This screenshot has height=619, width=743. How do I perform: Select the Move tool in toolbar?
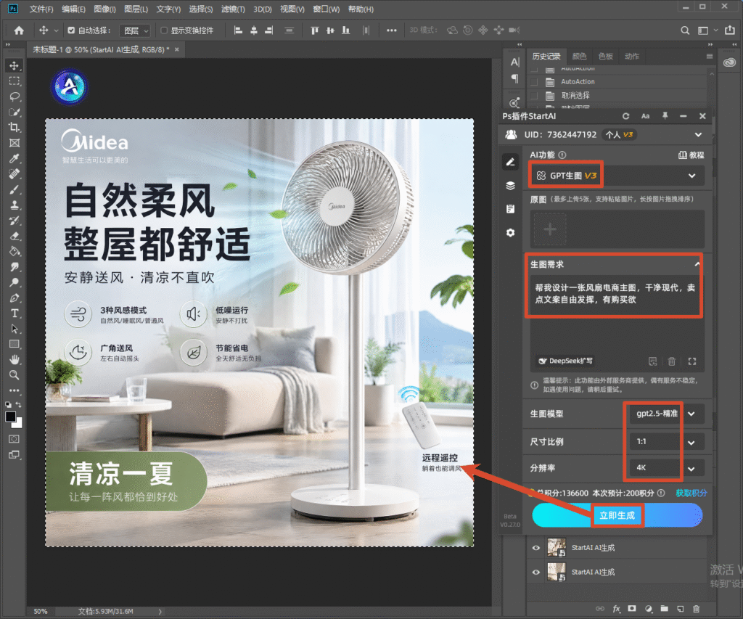point(15,65)
